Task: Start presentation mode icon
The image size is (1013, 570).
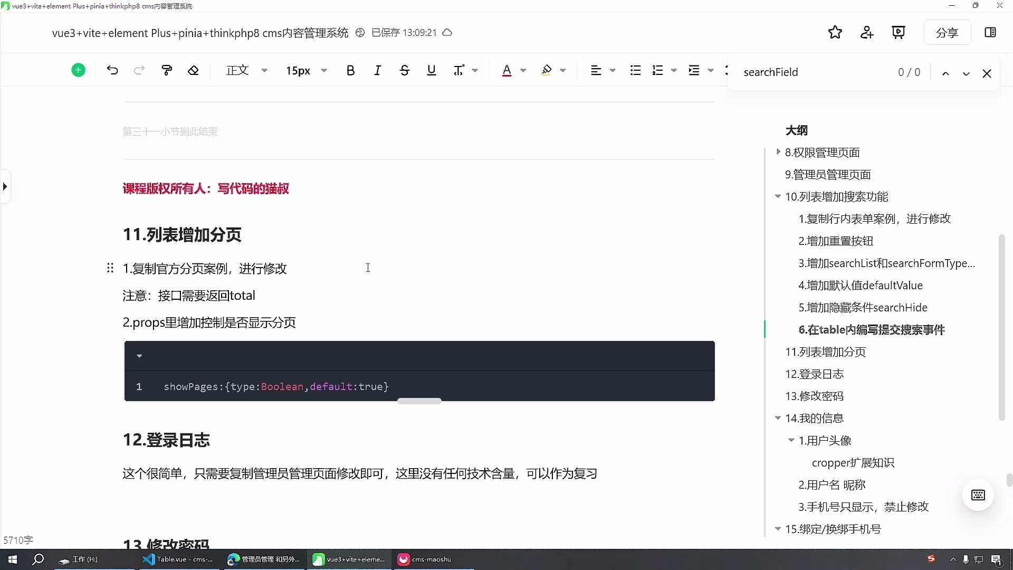Action: point(899,33)
